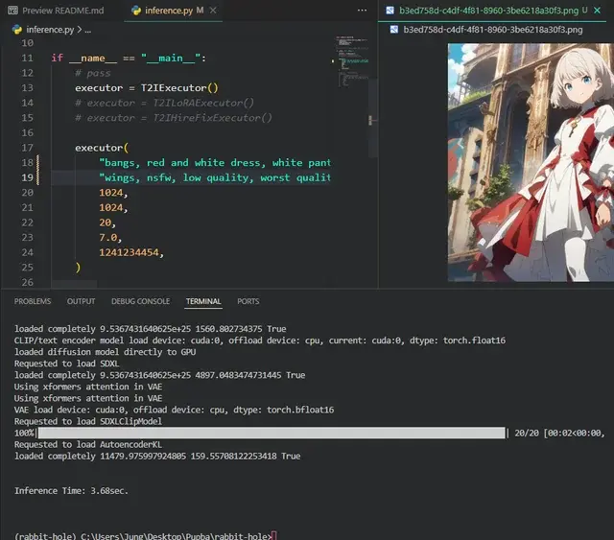Click the anime girl image preview

point(530,161)
